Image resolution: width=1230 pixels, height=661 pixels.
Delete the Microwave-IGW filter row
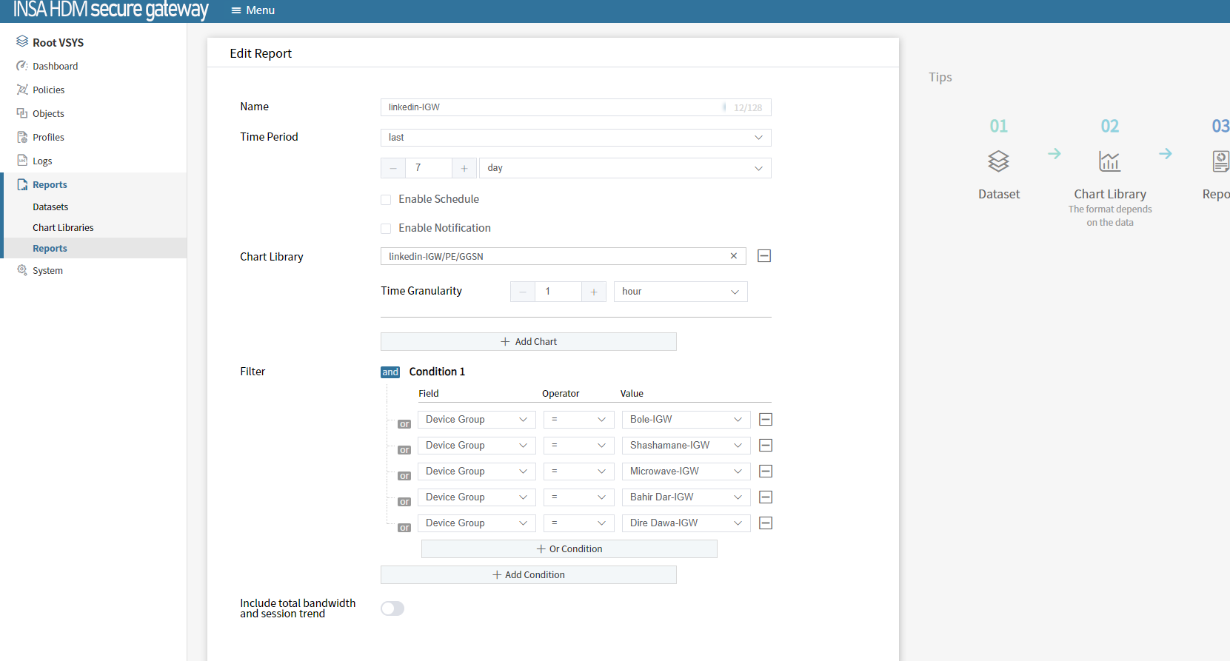coord(766,472)
